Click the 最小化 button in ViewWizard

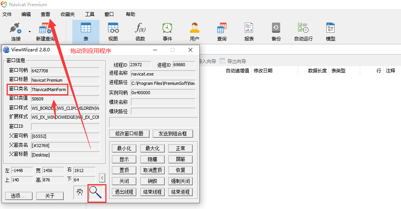tap(124, 149)
